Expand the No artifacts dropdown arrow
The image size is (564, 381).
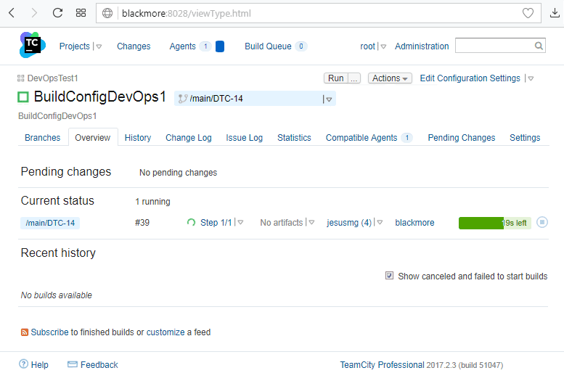[x=311, y=222]
